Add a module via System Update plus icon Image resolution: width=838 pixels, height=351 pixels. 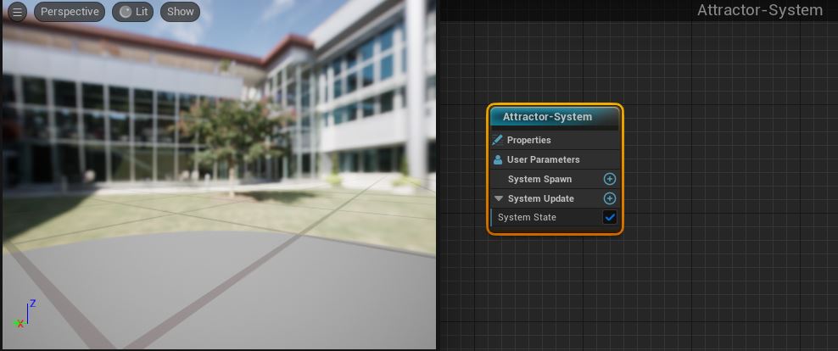[x=609, y=198]
